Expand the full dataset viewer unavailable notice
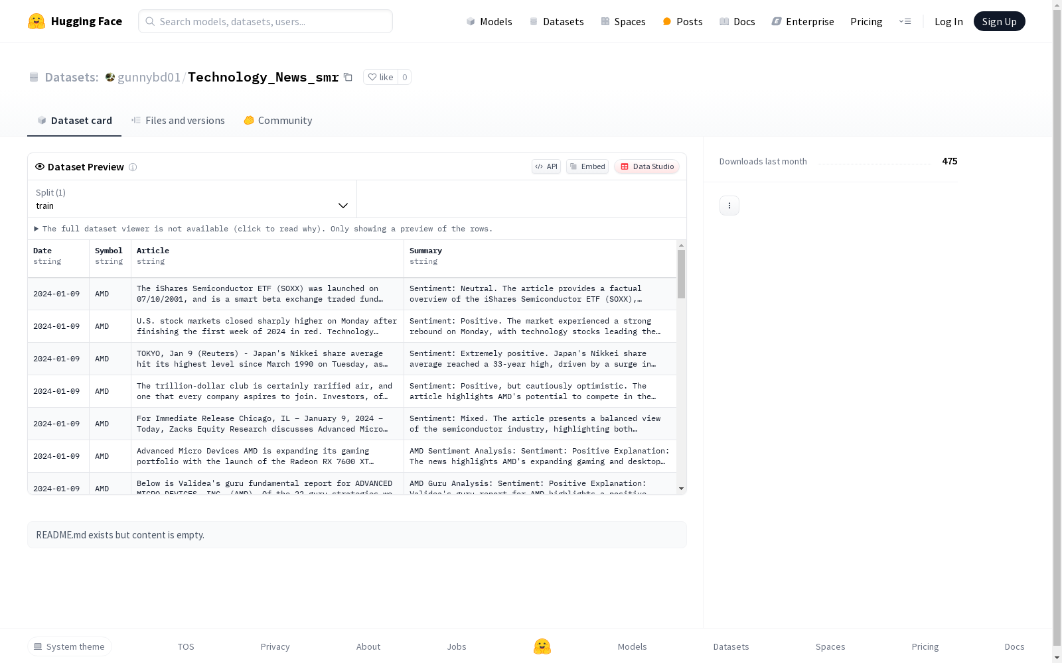 pos(264,229)
